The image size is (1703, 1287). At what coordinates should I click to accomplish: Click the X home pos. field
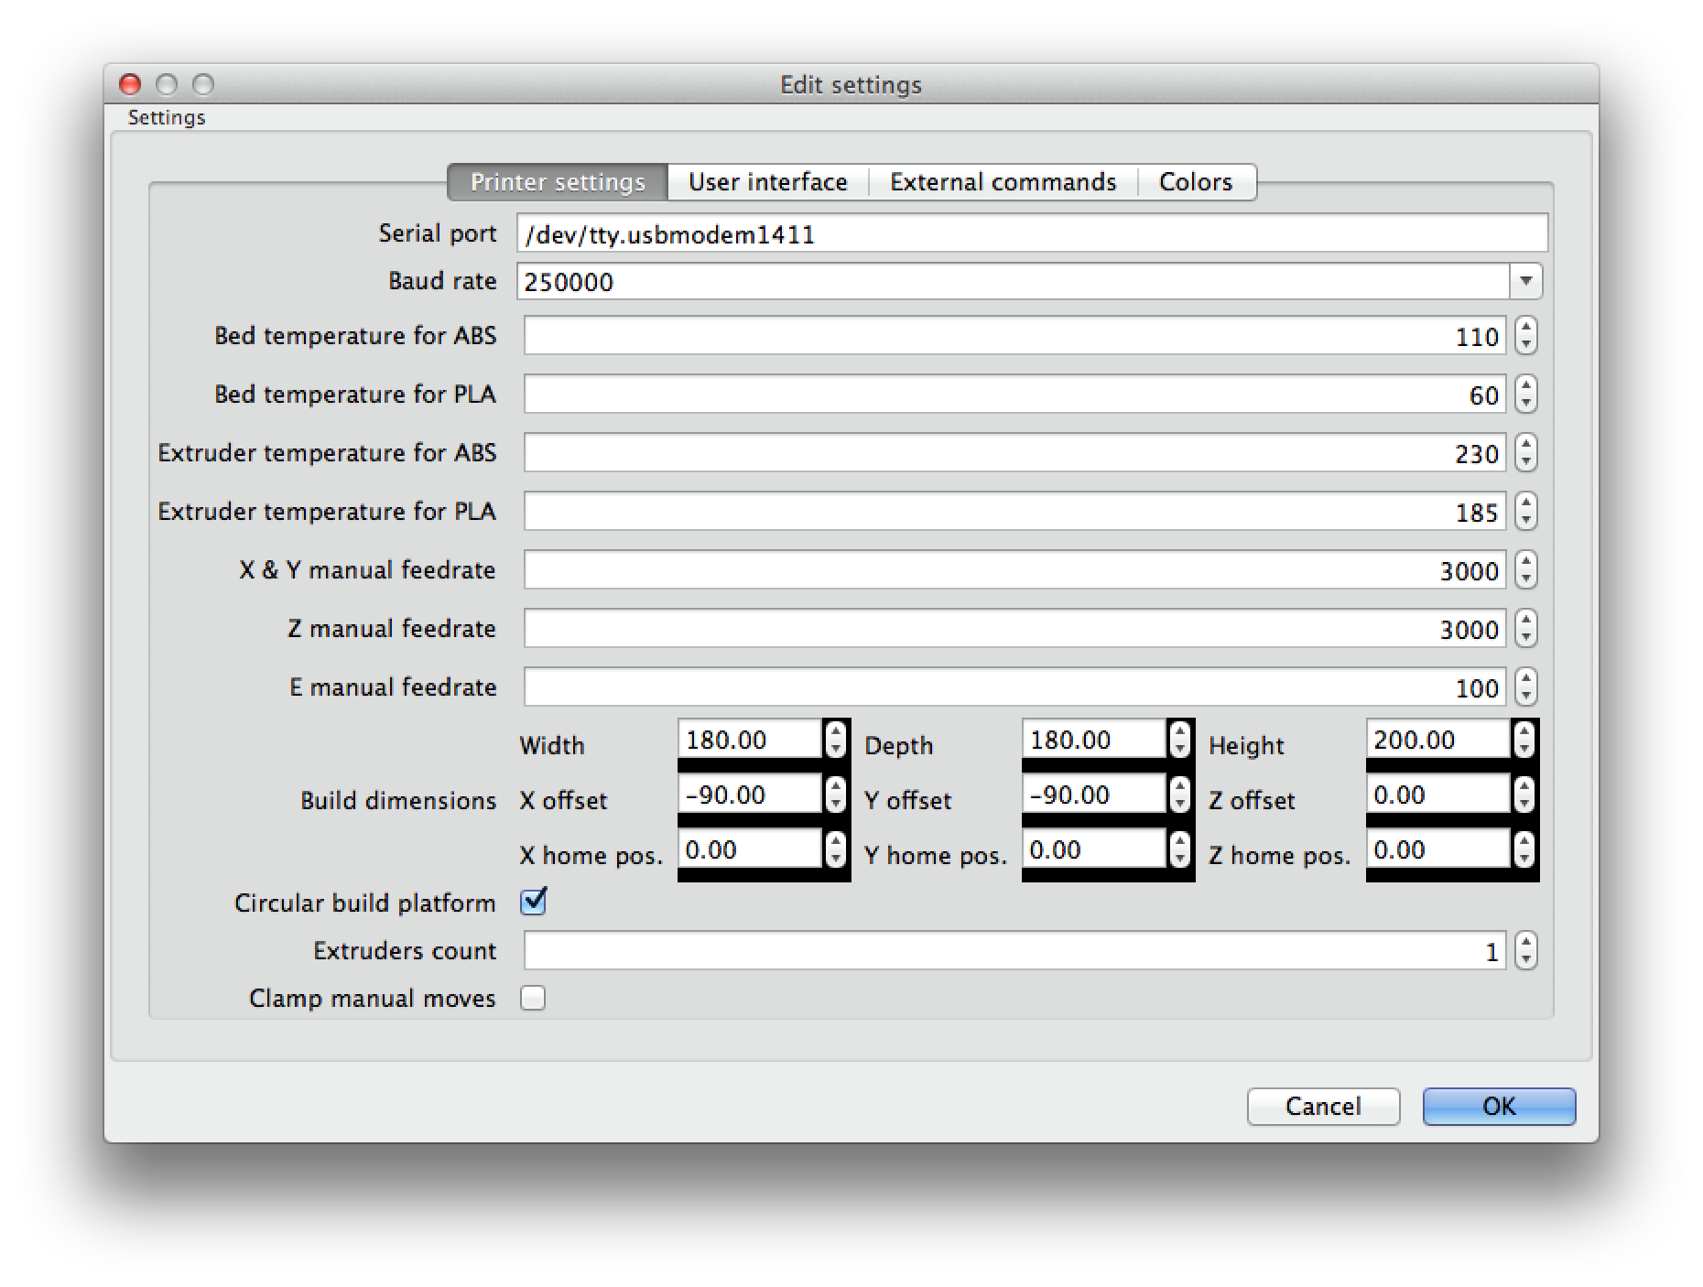750,849
